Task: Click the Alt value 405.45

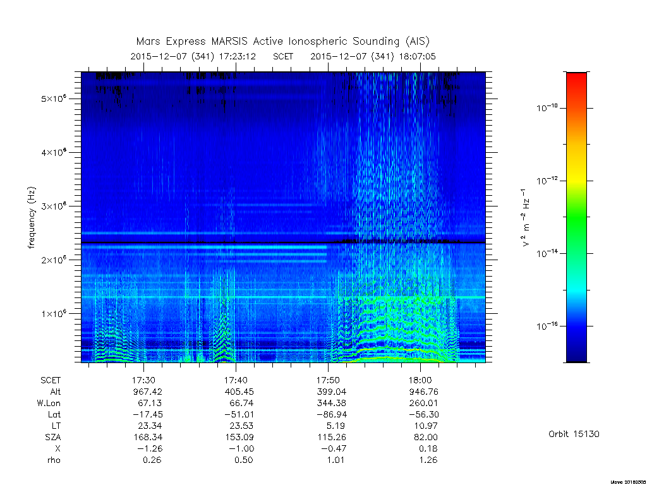Action: tap(239, 392)
